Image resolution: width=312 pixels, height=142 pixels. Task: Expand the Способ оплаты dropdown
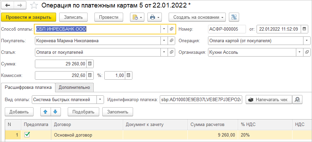(x=164, y=29)
